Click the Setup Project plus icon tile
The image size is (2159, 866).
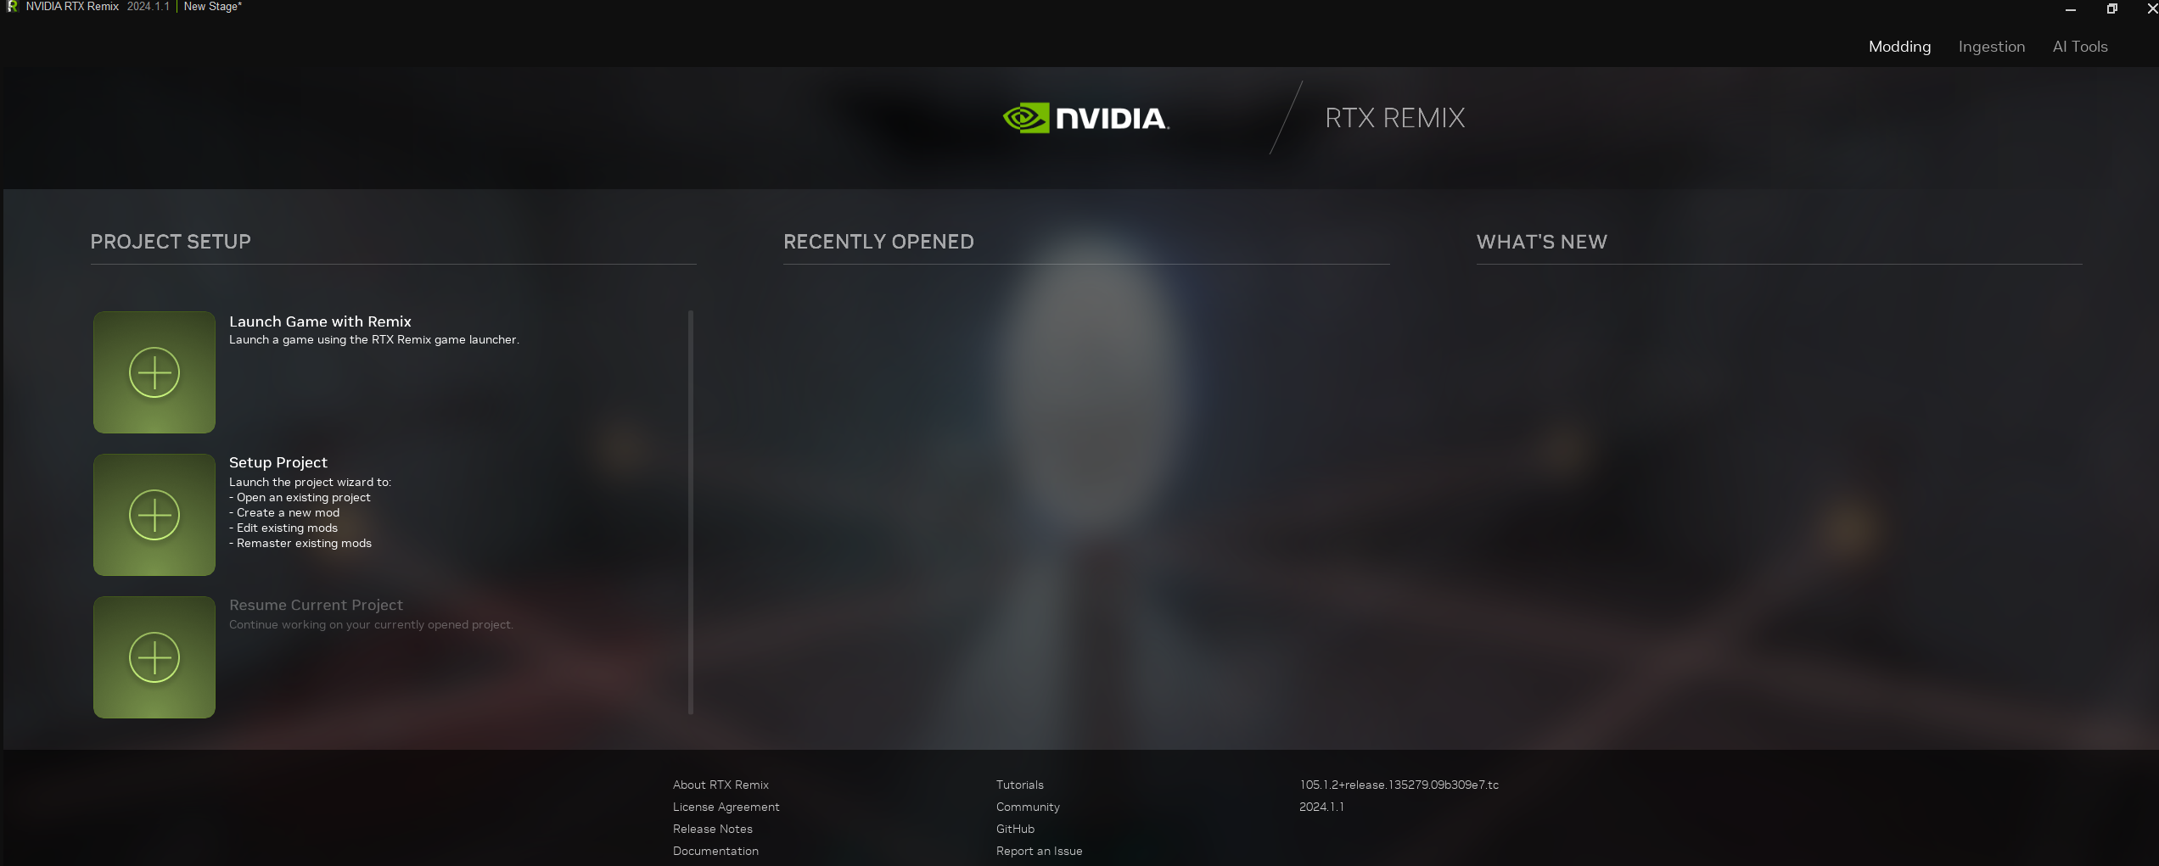point(154,515)
